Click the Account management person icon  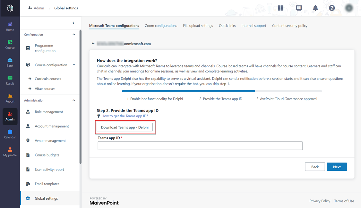pyautogui.click(x=28, y=126)
